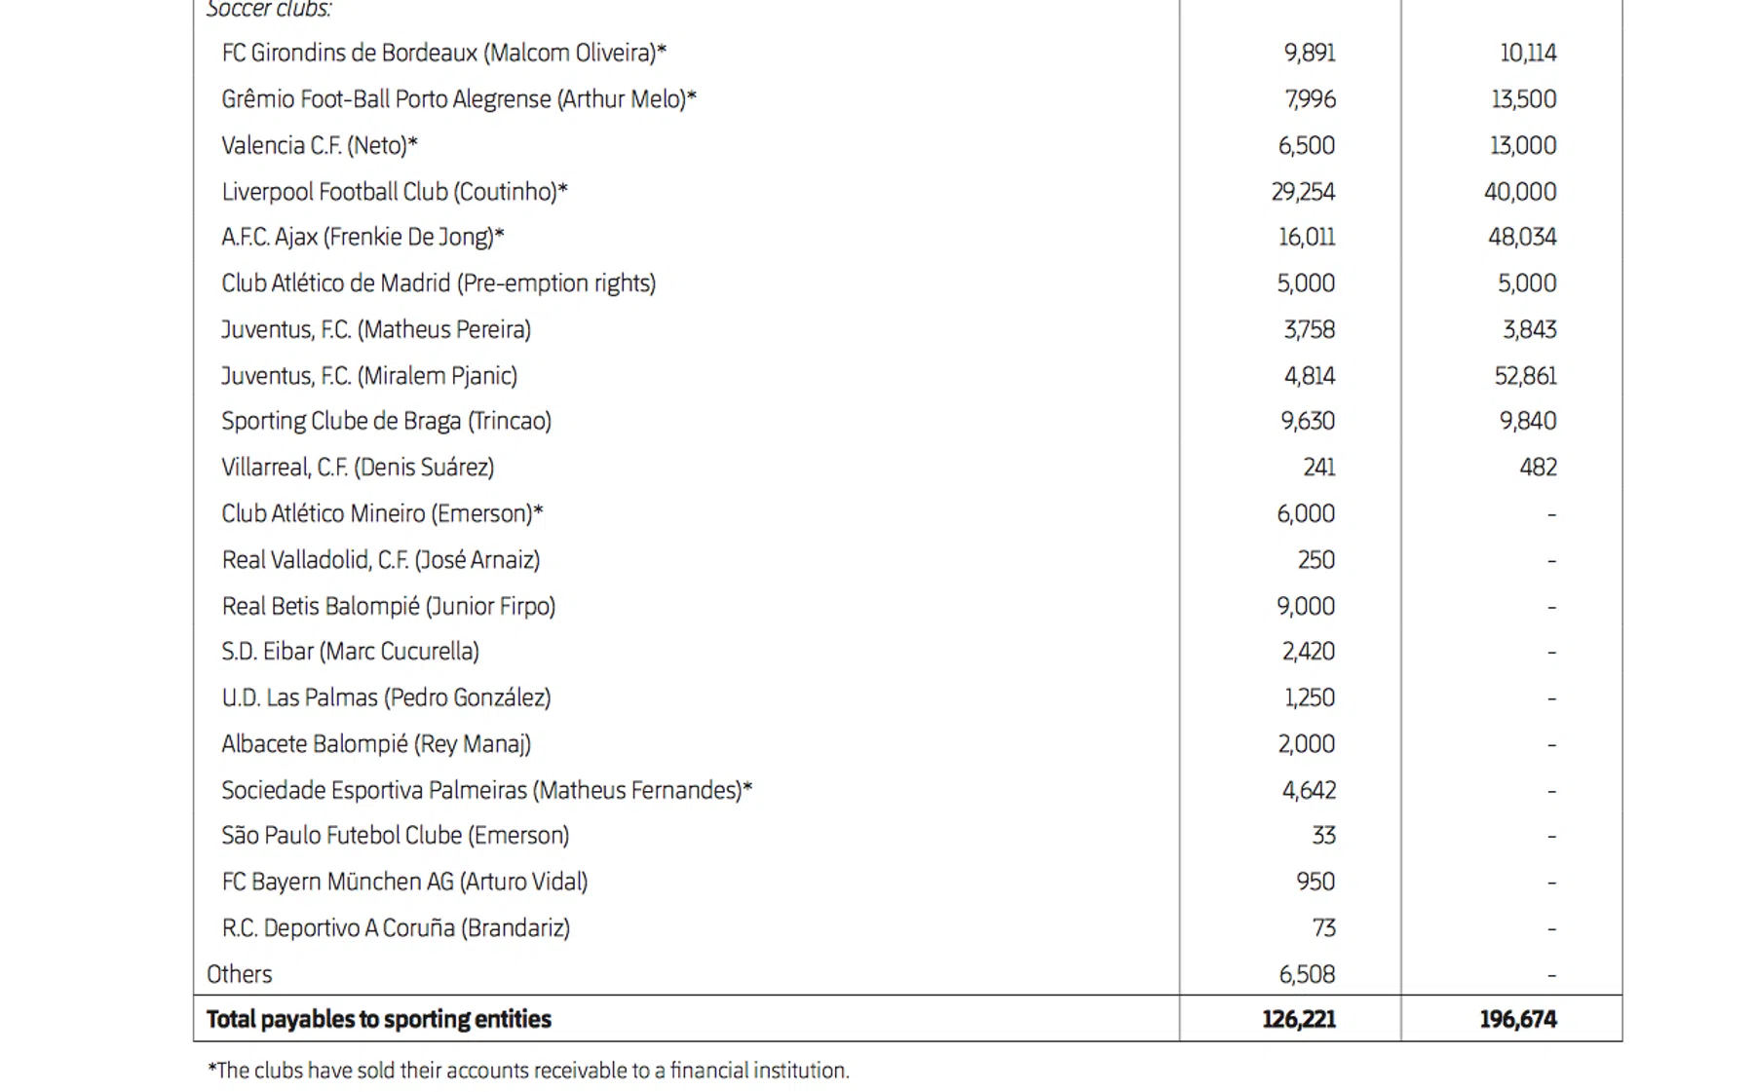The image size is (1754, 1092).
Task: Click the Juventus Miralem Pjanic entry
Action: [369, 376]
